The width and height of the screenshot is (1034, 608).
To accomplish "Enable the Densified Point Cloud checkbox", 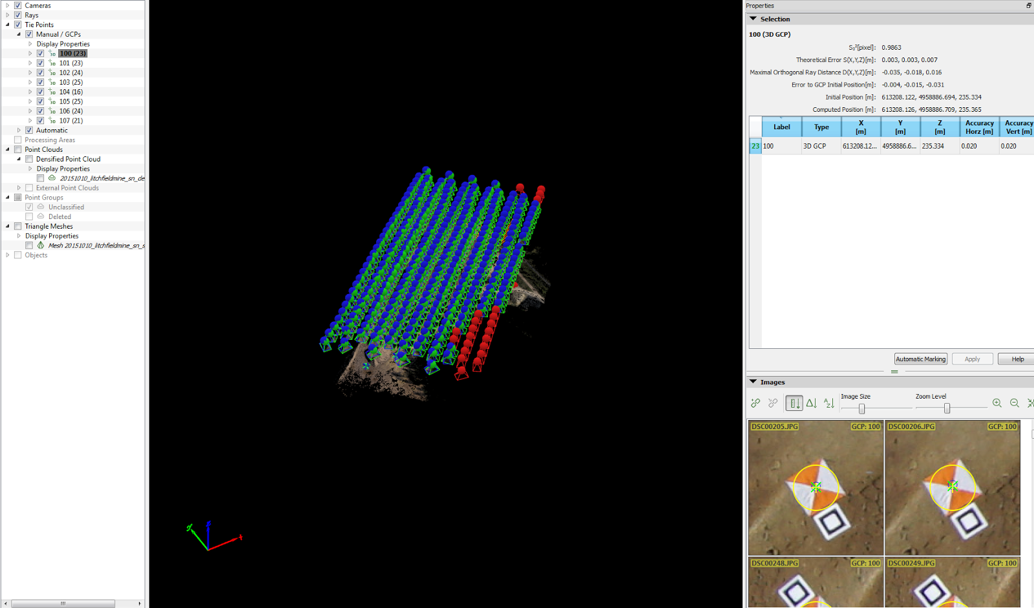I will (x=29, y=159).
